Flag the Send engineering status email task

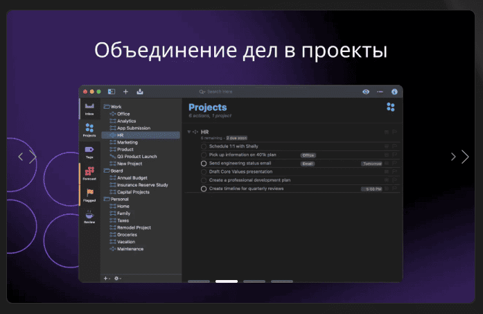[394, 163]
